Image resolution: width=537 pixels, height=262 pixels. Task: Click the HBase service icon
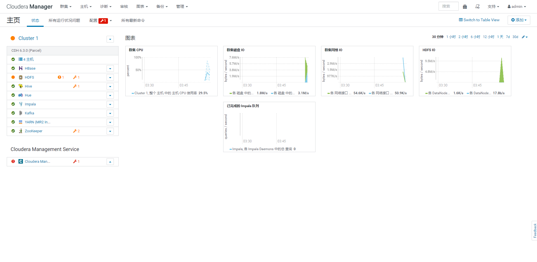pyautogui.click(x=21, y=68)
